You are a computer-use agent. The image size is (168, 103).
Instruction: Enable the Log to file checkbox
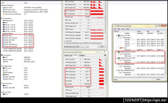(x=65, y=41)
